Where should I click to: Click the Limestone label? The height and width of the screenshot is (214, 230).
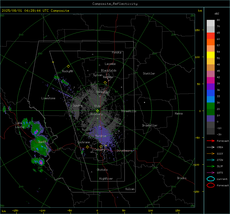[x=48, y=98]
